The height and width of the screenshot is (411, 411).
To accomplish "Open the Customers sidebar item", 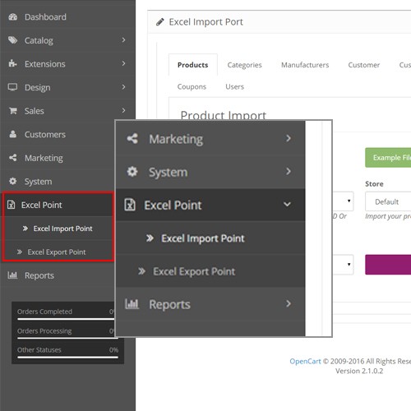I will pos(57,134).
